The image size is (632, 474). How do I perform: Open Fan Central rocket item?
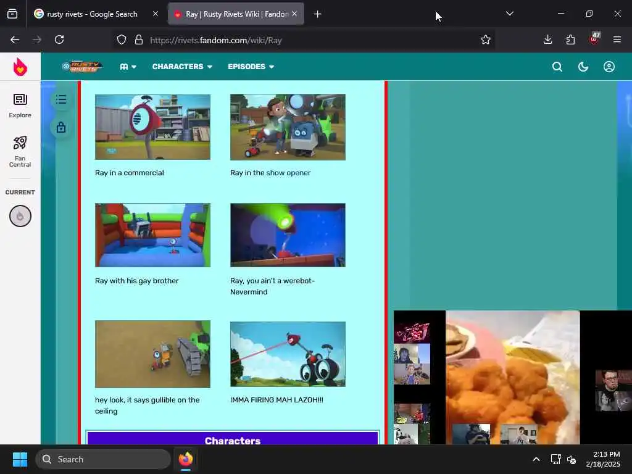[20, 152]
